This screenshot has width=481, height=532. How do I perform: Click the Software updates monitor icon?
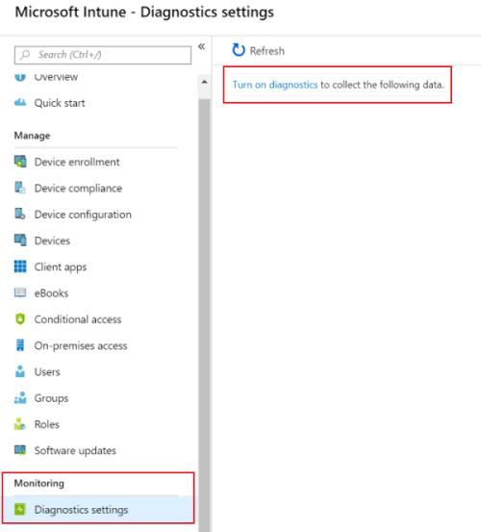(x=20, y=450)
